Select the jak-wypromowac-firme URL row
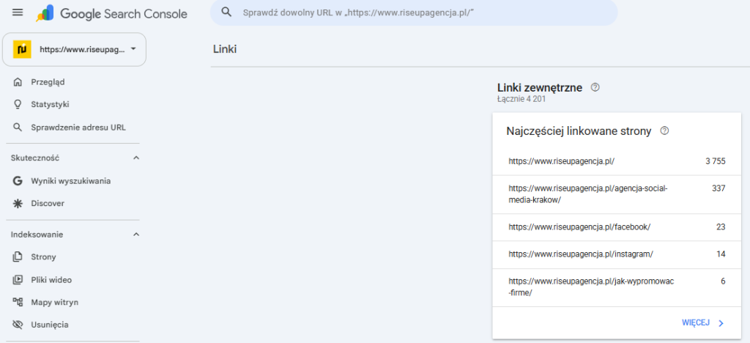750x343 pixels. click(x=617, y=287)
